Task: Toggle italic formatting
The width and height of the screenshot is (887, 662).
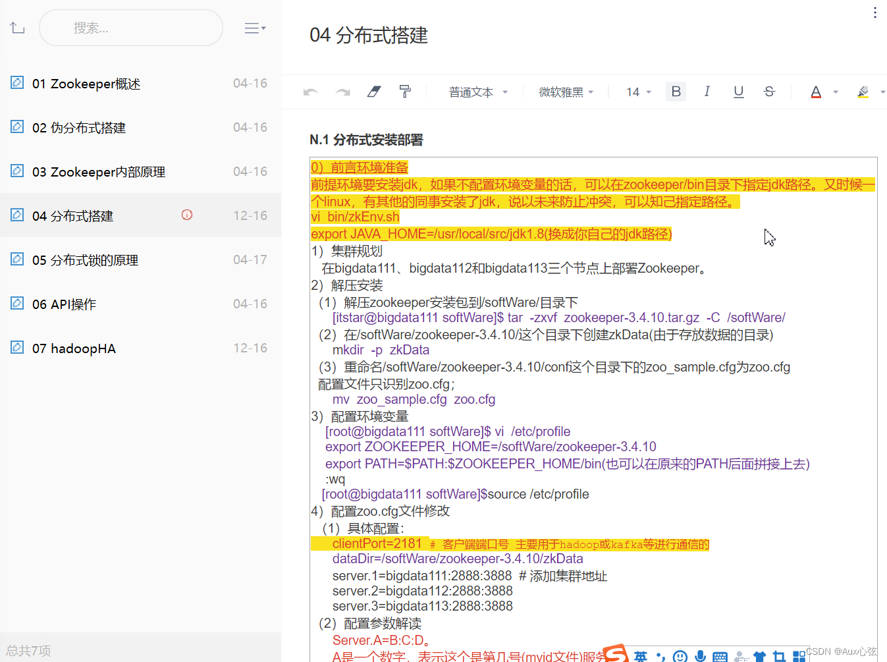Action: click(x=707, y=92)
